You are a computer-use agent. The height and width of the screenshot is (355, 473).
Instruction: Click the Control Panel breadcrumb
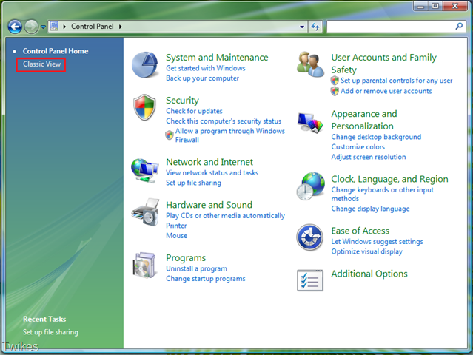pyautogui.click(x=93, y=27)
